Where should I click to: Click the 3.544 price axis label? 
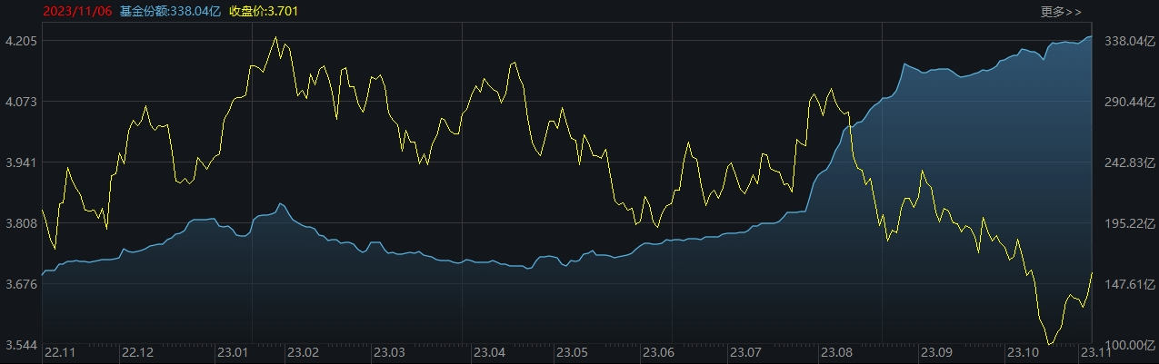20,345
